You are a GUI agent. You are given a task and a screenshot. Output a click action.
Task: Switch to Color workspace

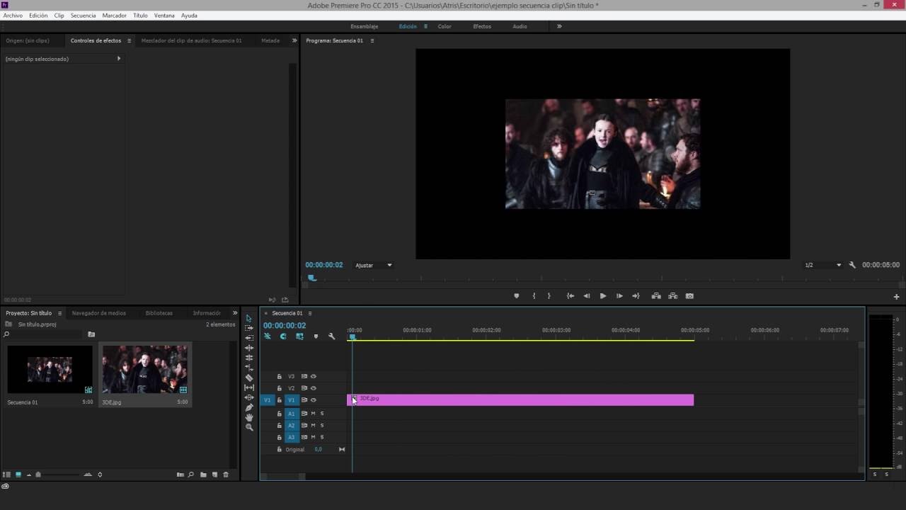click(445, 26)
